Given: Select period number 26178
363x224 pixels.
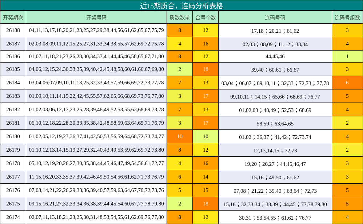Looking at the screenshot, I should [x=13, y=163].
